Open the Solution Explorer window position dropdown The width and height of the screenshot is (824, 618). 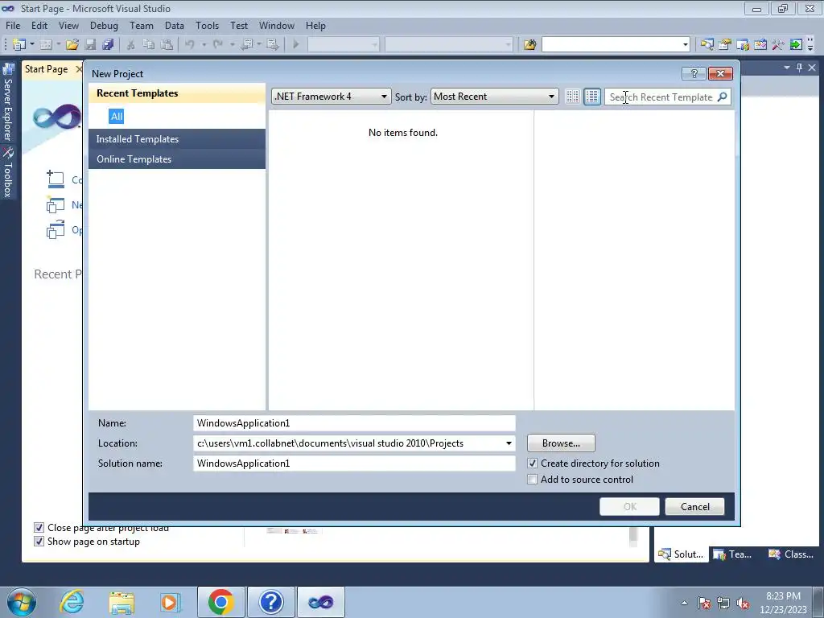[x=787, y=68]
